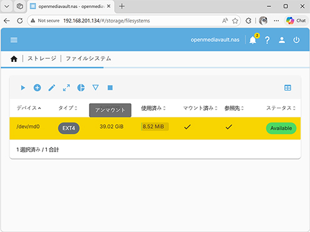
Task: Click the 1 選択済み / 1 合計 footer text
Action: click(x=38, y=149)
